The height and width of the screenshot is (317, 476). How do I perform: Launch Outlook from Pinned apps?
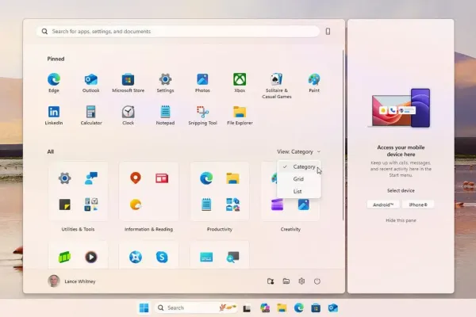(x=90, y=82)
